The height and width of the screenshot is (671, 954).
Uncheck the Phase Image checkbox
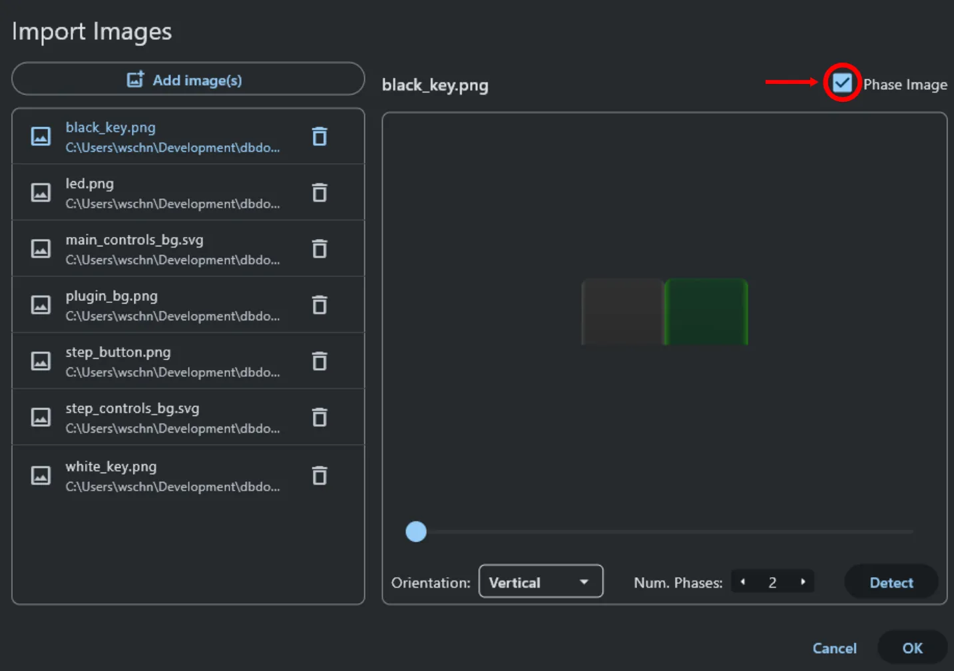pos(842,83)
